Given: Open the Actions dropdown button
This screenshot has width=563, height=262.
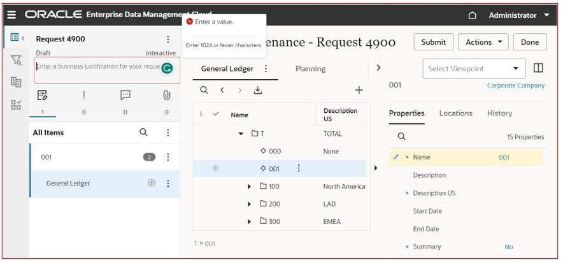Looking at the screenshot, I should pos(483,42).
